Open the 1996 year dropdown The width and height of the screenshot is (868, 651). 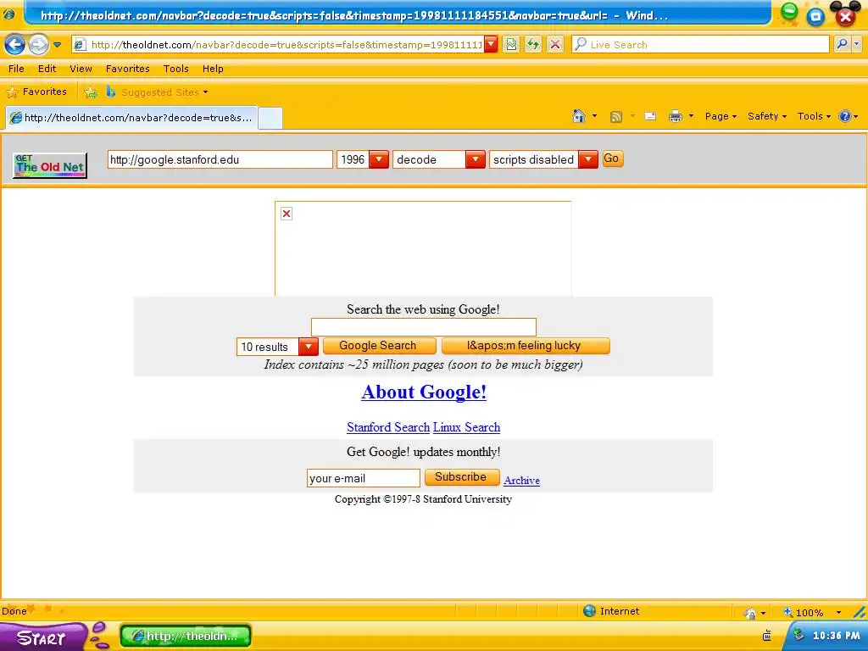point(363,159)
